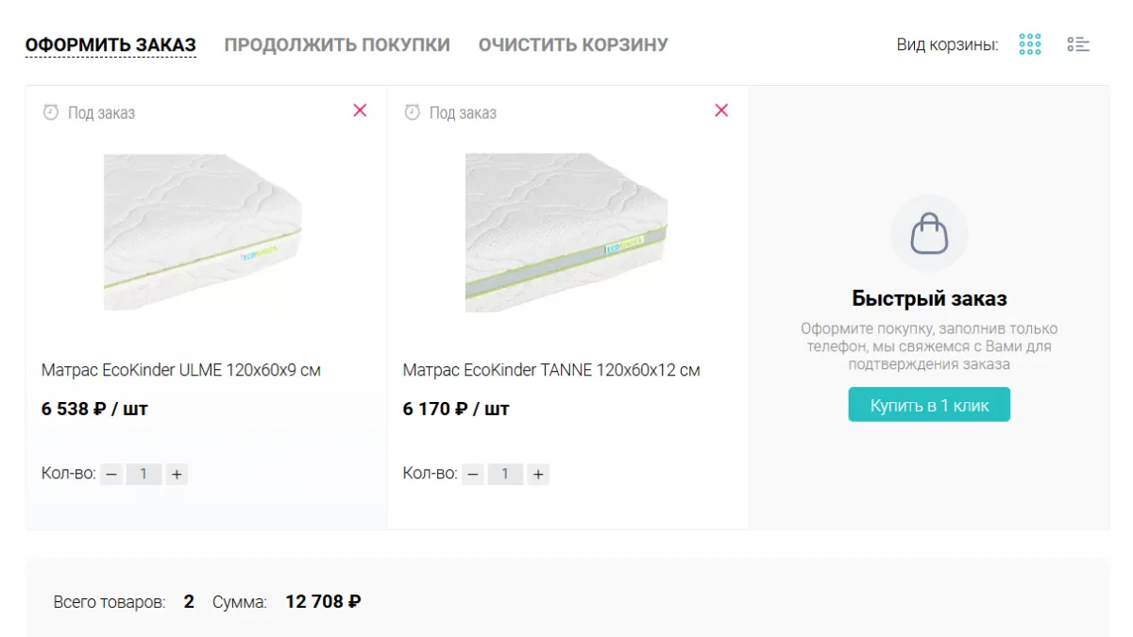Increase ULME mattress quantity
This screenshot has height=637, width=1133.
click(176, 475)
